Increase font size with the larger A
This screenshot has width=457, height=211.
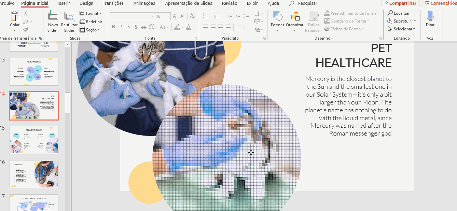[175, 16]
